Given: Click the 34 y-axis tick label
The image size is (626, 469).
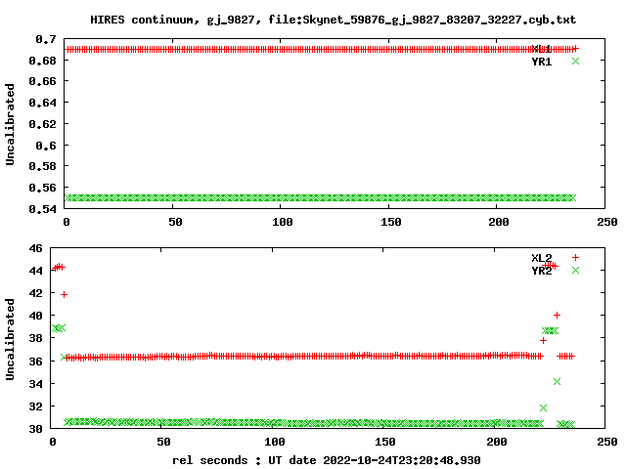Looking at the screenshot, I should pos(35,384).
